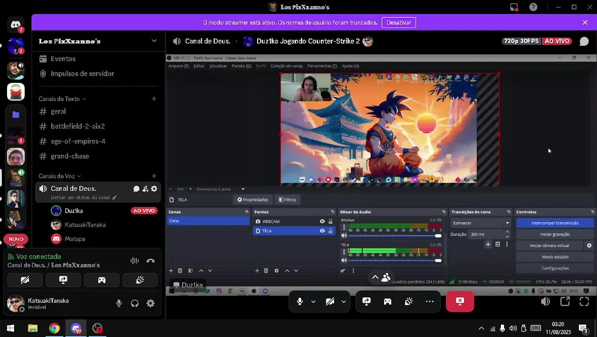
Task: Expand the Los PixXxanno's server menu
Action: 153,41
